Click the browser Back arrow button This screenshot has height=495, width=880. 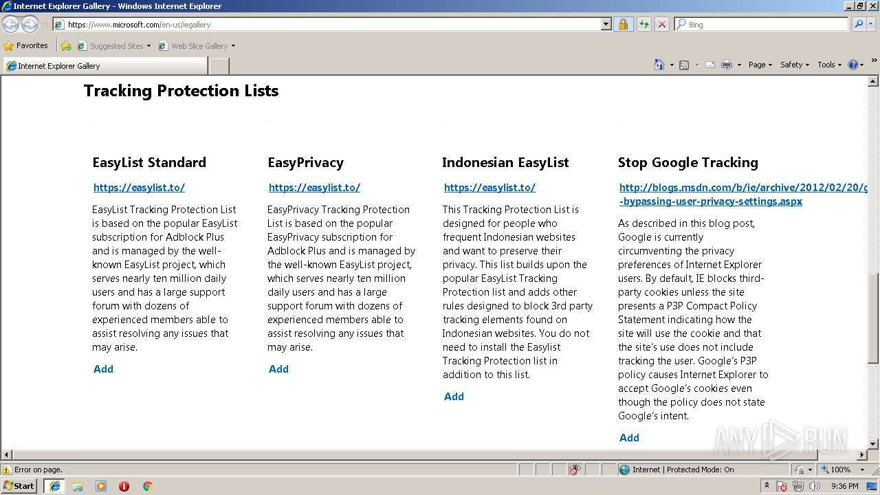[11, 25]
